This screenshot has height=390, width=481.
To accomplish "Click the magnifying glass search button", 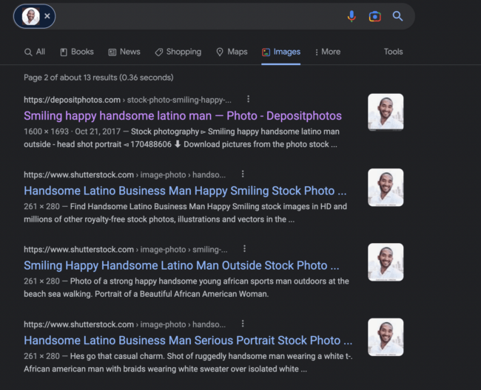I will [397, 16].
